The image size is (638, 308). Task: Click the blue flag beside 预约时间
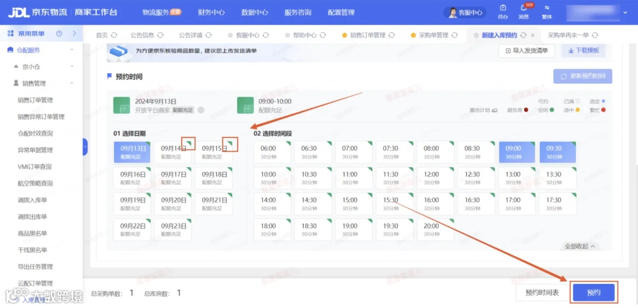click(x=109, y=76)
